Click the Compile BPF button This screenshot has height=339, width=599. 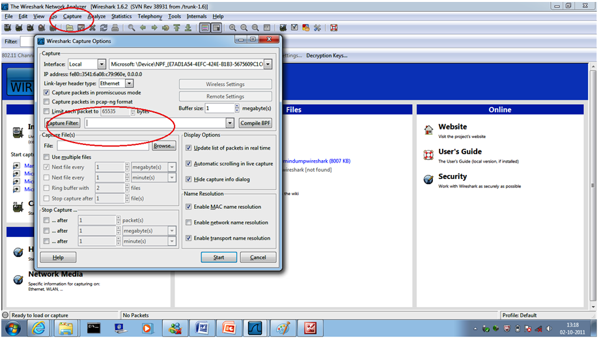click(x=255, y=123)
